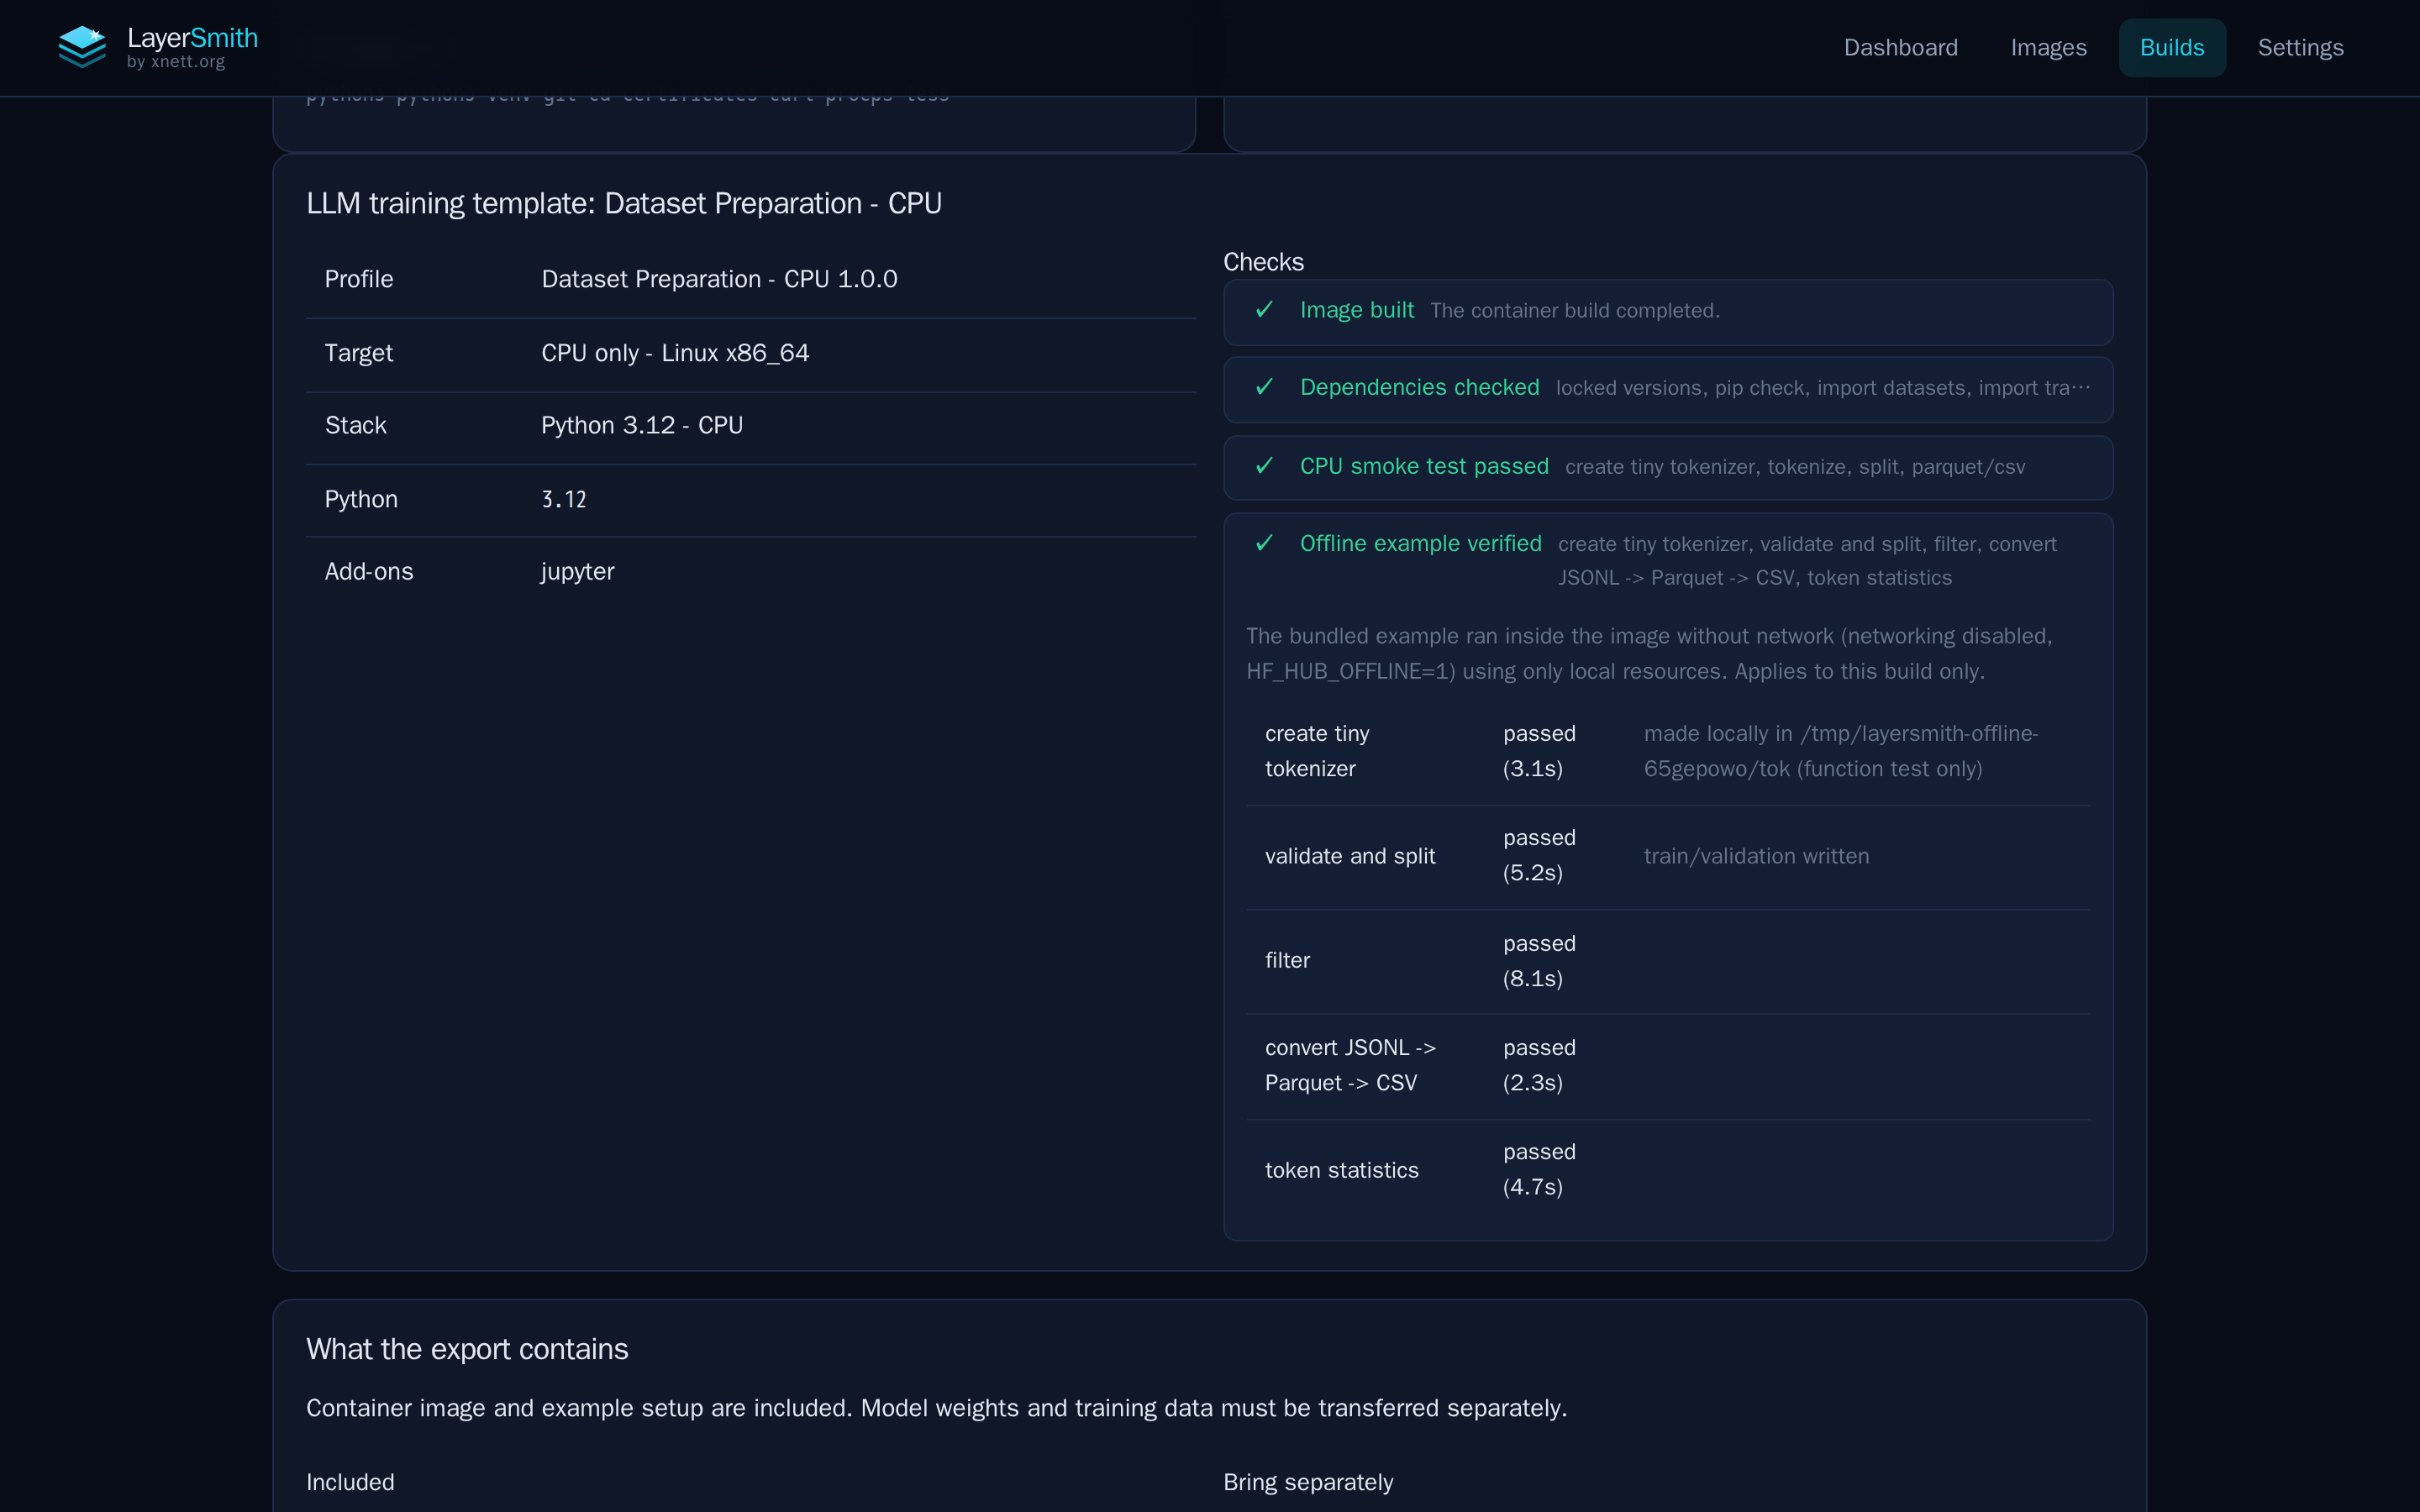The height and width of the screenshot is (1512, 2420).
Task: Click the Python 3.12 - CPU stack value
Action: pos(642,425)
